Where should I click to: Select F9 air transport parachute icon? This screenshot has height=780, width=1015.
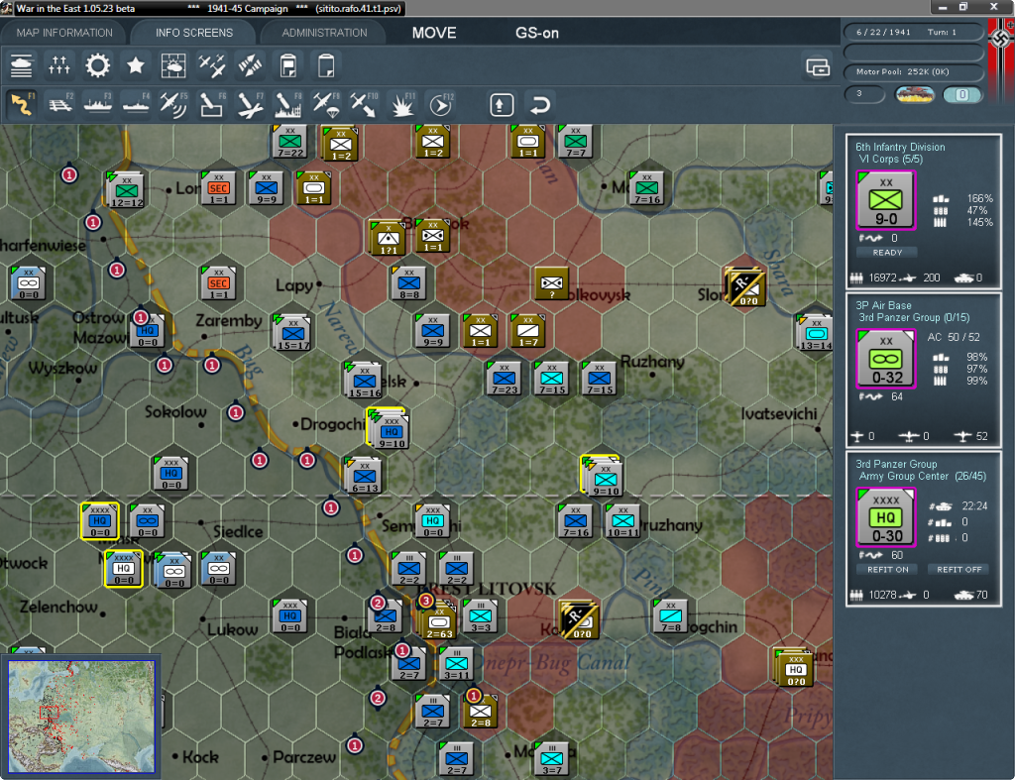tap(326, 104)
